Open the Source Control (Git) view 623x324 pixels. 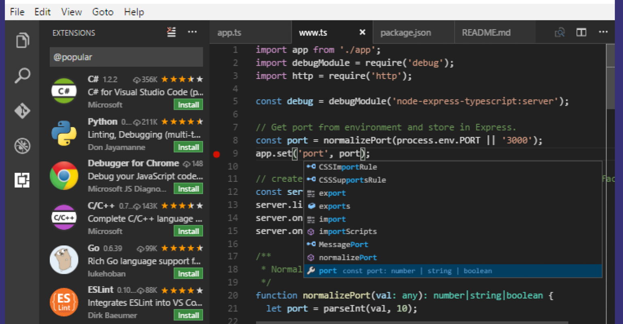coord(23,111)
